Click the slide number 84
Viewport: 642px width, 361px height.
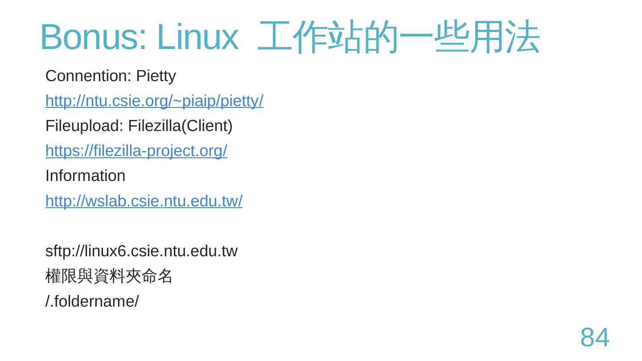595,337
